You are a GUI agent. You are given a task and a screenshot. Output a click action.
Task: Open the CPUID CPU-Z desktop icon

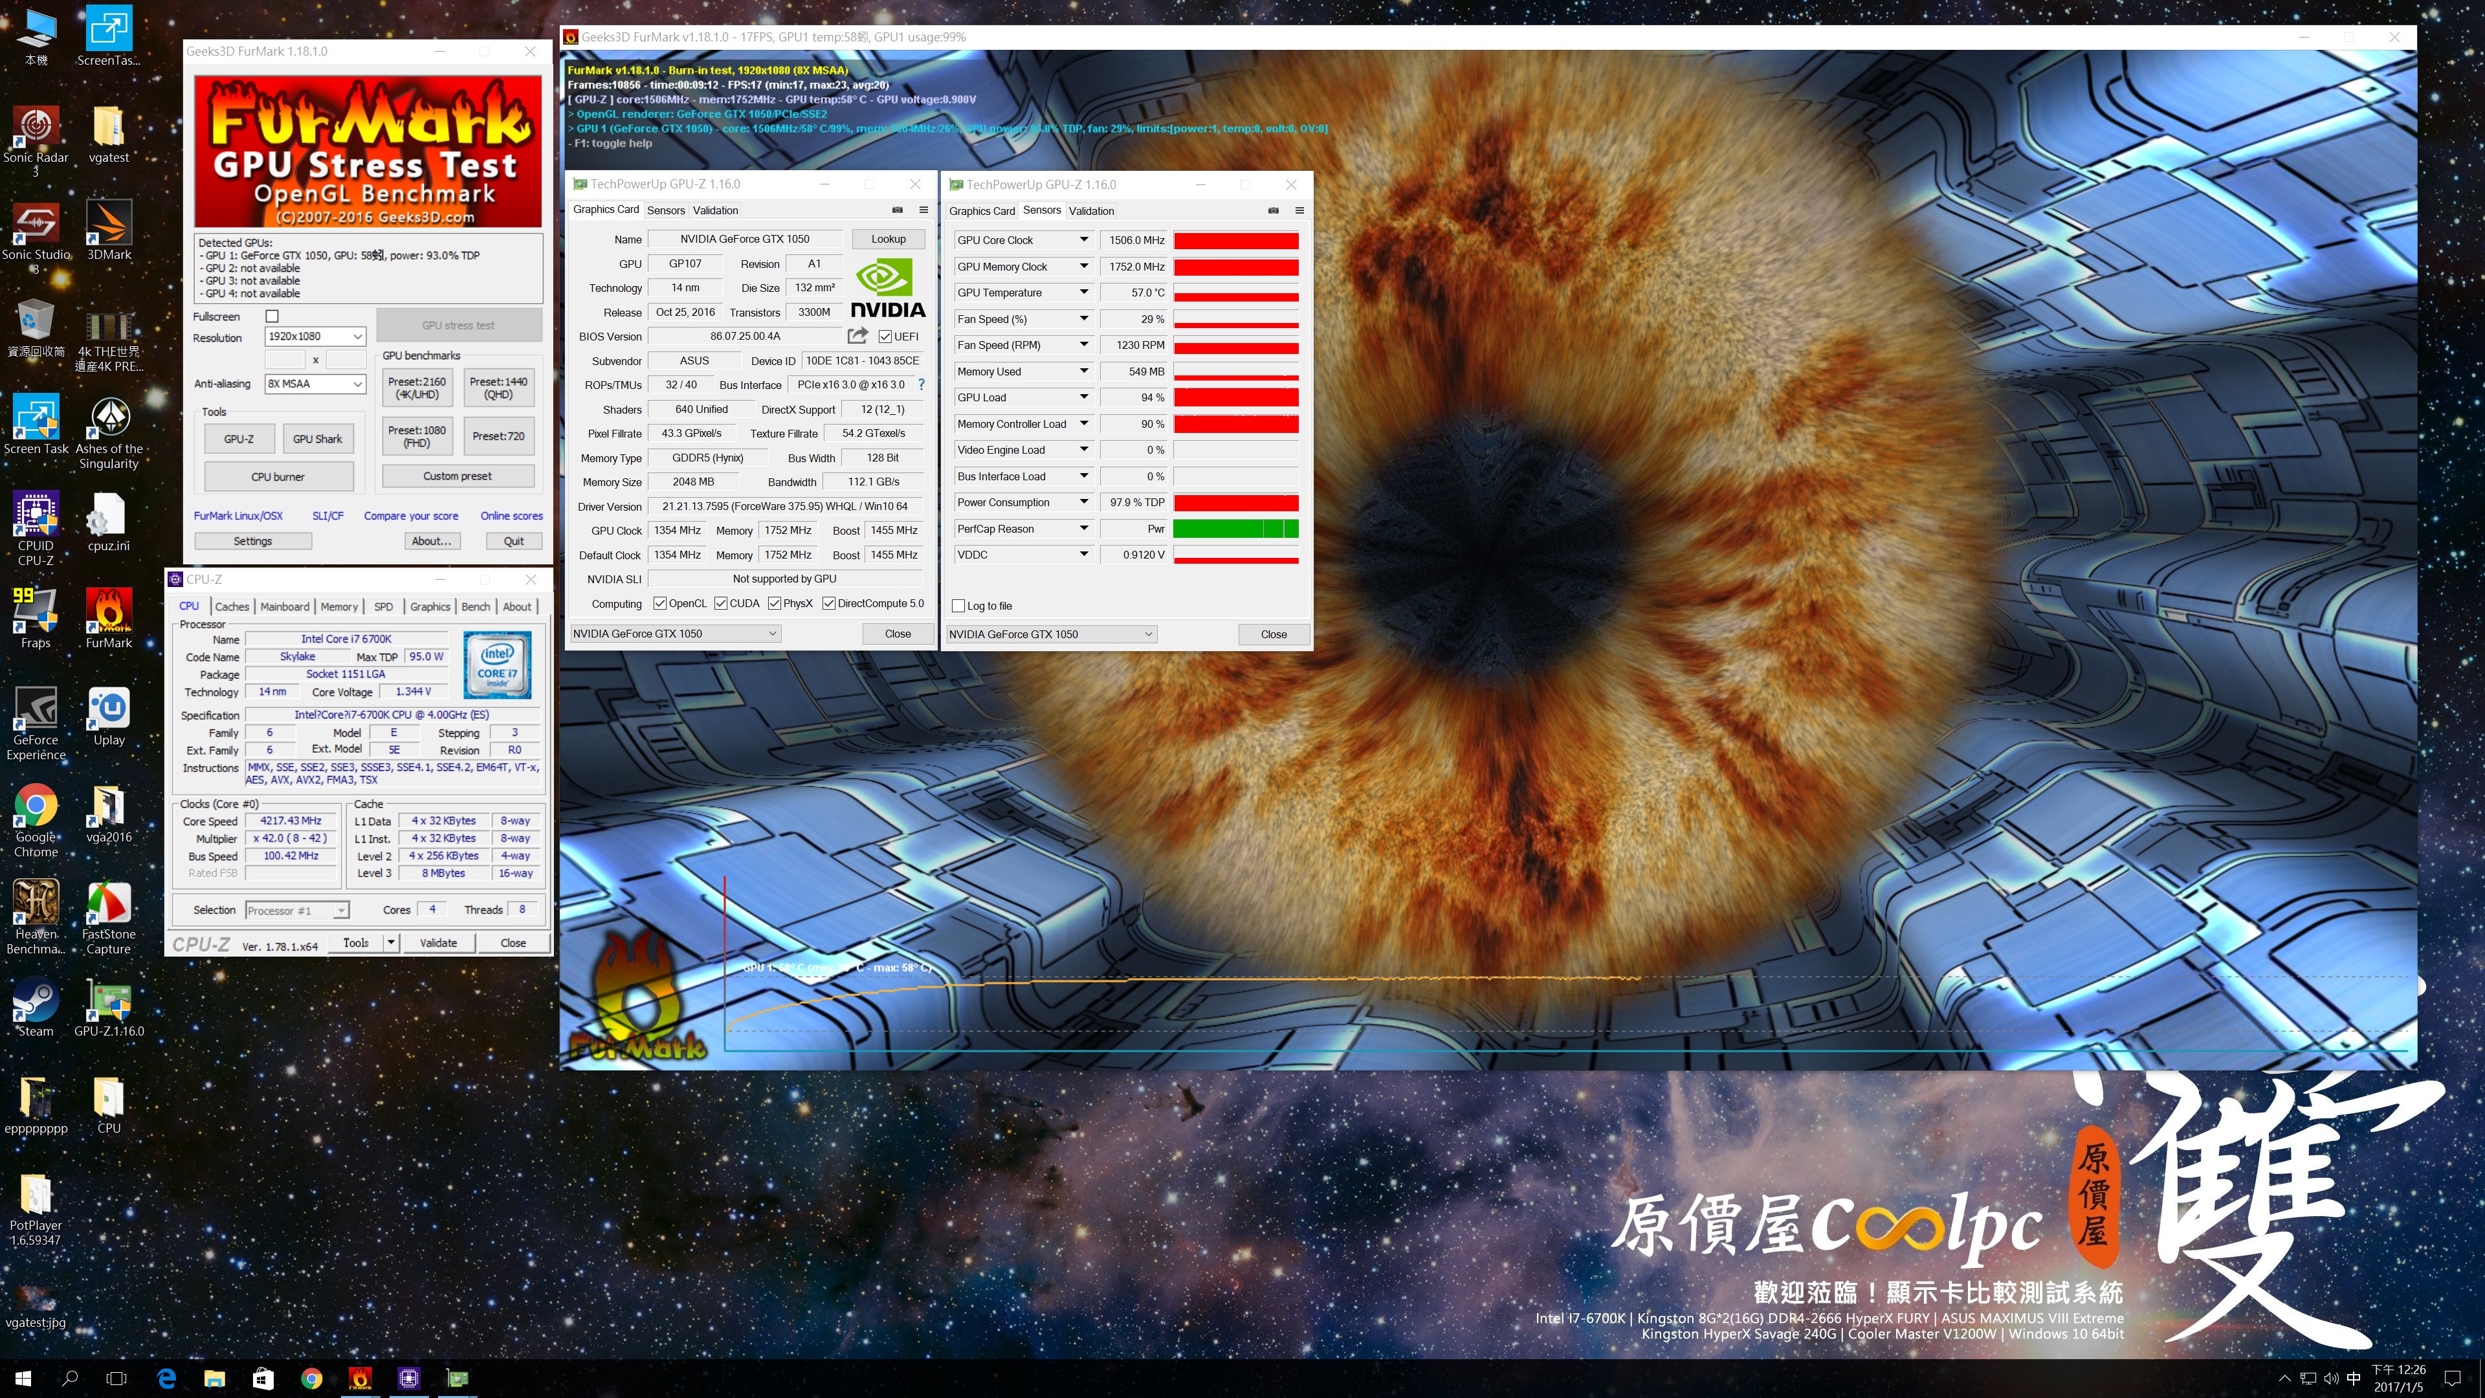[x=36, y=527]
